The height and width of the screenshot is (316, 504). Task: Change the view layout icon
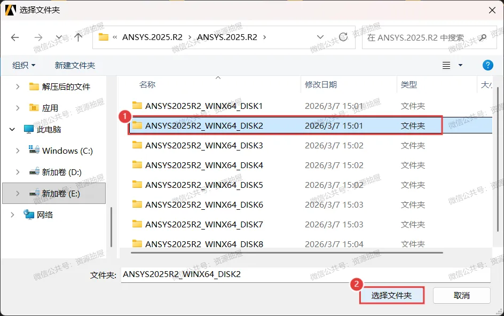446,65
